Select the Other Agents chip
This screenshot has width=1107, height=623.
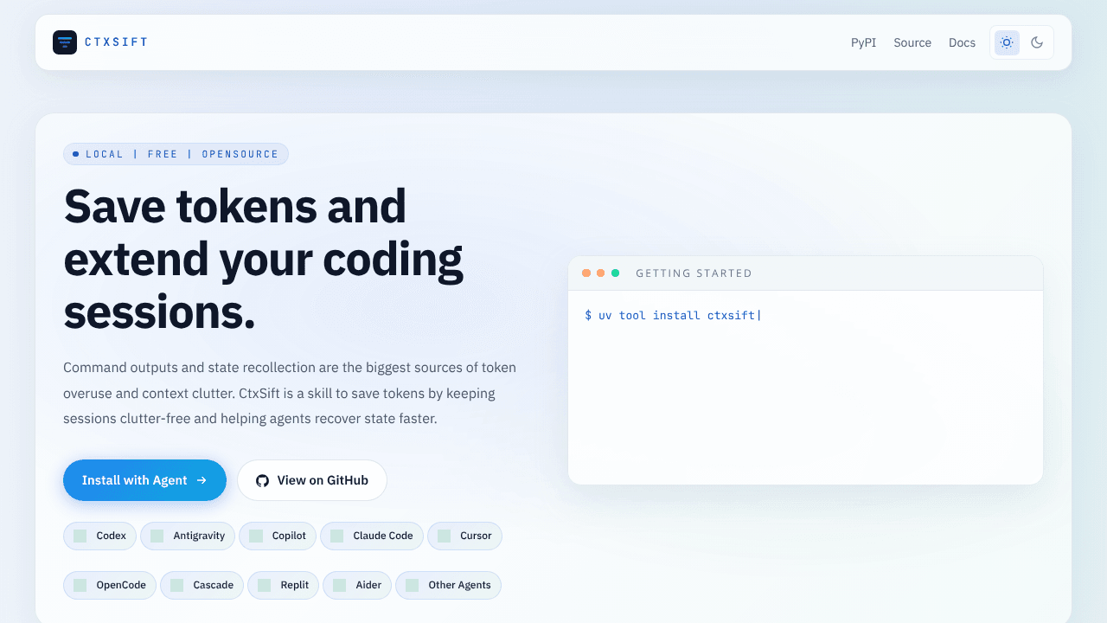click(x=448, y=585)
